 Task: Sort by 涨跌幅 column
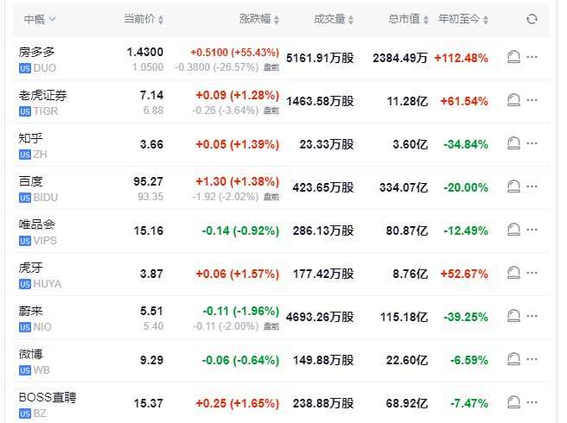(259, 19)
